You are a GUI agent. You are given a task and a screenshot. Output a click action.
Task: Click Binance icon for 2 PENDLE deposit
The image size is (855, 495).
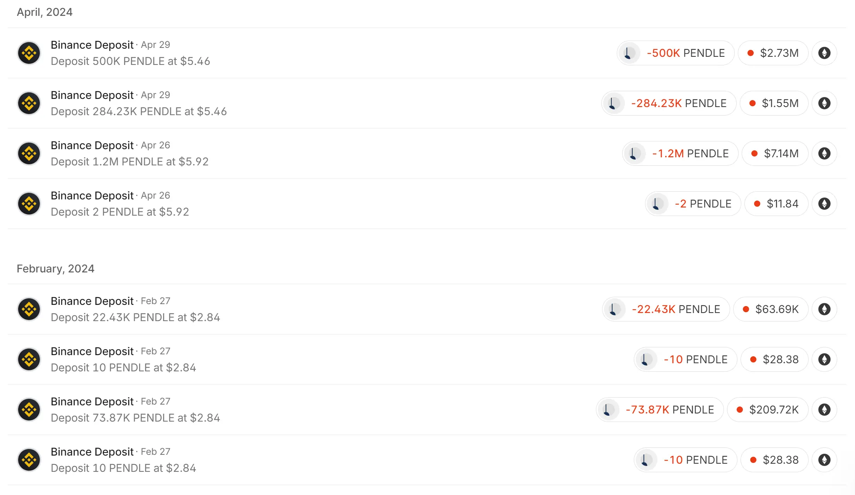click(29, 204)
